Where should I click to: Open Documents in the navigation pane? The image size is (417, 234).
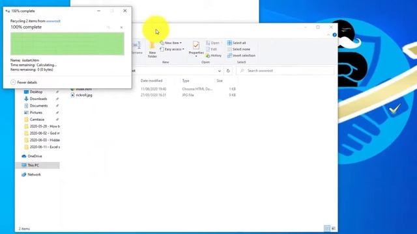click(38, 105)
